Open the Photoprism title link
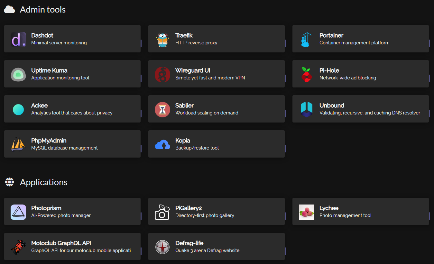Image resolution: width=434 pixels, height=264 pixels. (x=46, y=208)
